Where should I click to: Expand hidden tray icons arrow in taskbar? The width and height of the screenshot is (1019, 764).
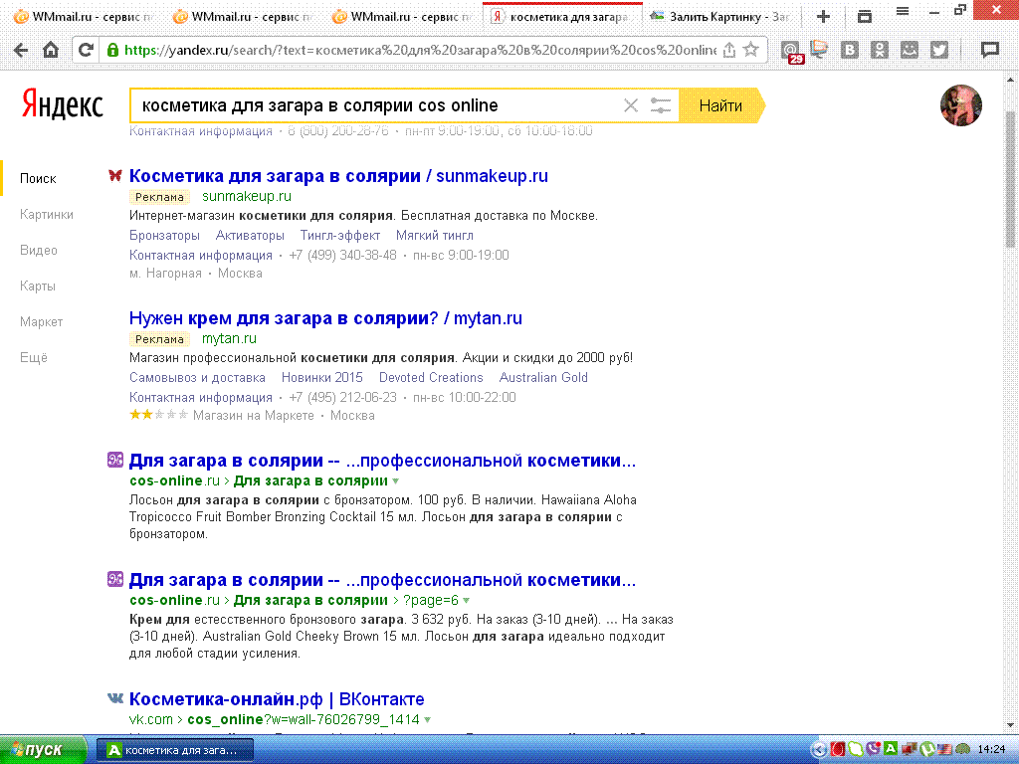coord(819,750)
